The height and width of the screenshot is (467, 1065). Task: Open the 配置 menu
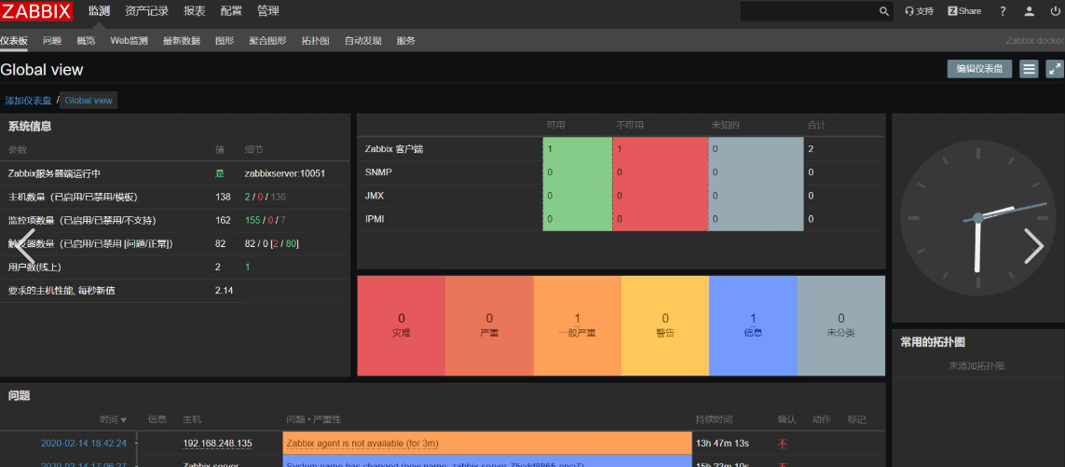(231, 11)
